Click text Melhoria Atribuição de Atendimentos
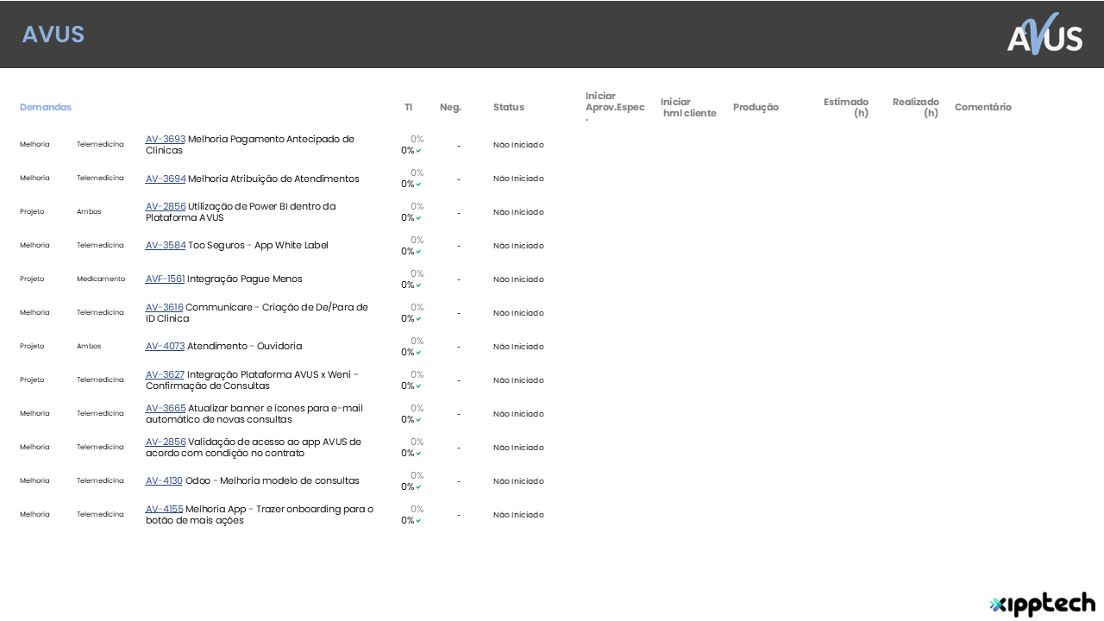This screenshot has height=621, width=1104. [x=273, y=179]
